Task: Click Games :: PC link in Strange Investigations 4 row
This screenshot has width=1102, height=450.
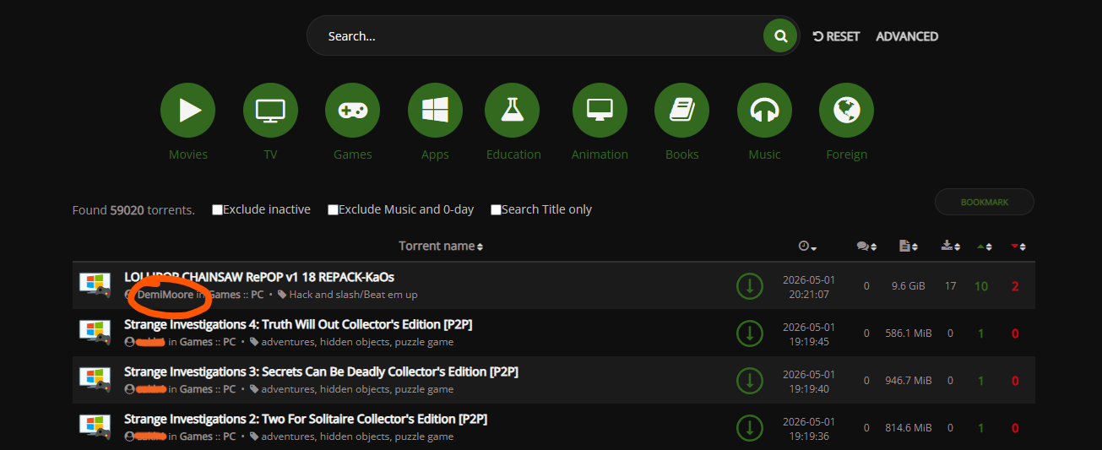Action: point(208,342)
